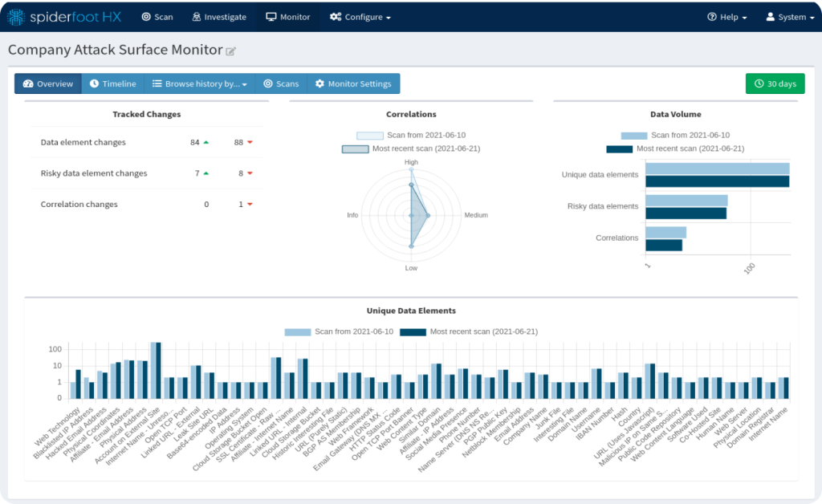
Task: Expand the Browse history by dropdown
Action: pyautogui.click(x=200, y=83)
